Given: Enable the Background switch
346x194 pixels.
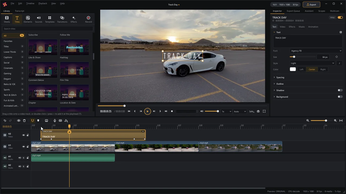Looking at the screenshot, I should [x=340, y=97].
